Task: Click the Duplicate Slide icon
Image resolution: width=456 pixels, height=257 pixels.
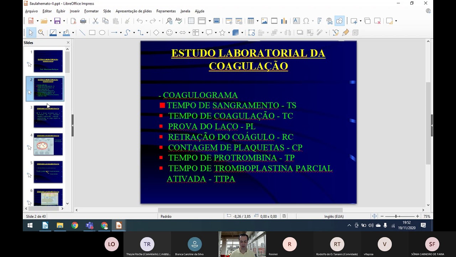Action: 367,21
